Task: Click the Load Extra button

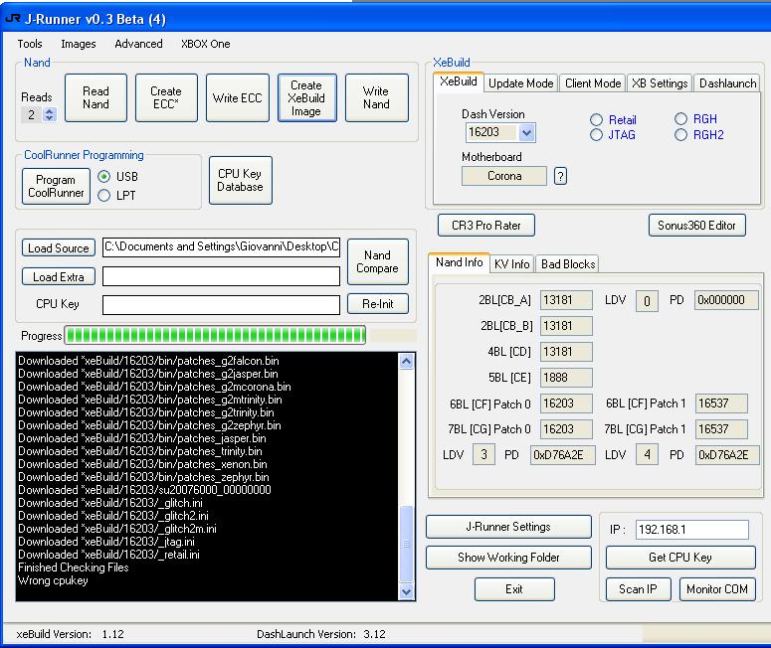Action: tap(59, 276)
